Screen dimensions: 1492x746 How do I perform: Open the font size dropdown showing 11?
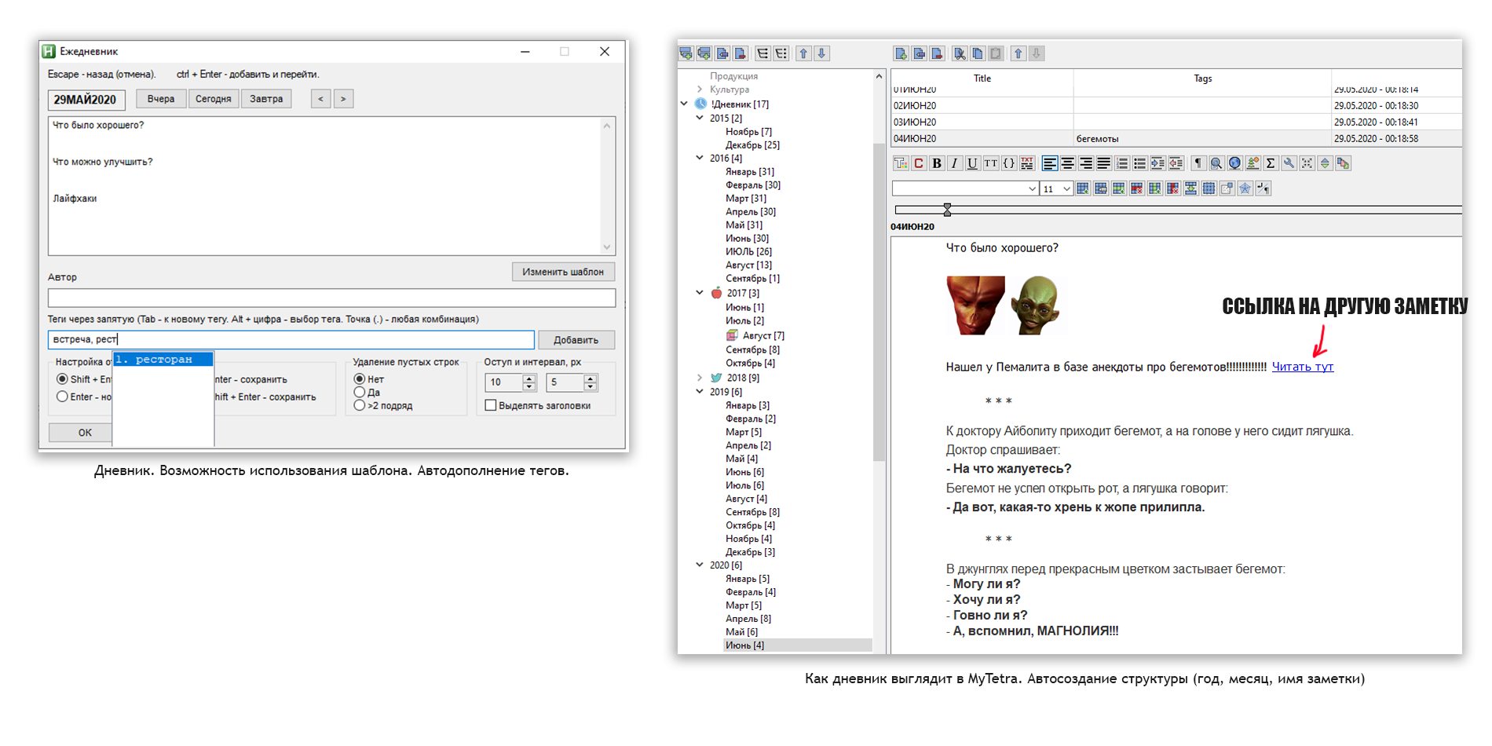(1066, 188)
